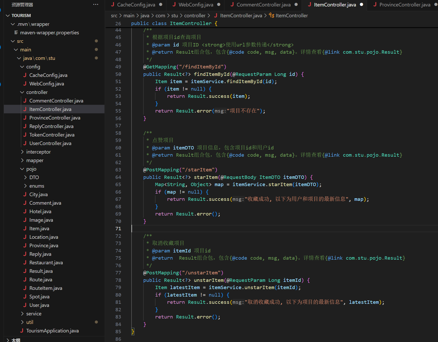Open explorer panel more actions ellipsis

[96, 4]
